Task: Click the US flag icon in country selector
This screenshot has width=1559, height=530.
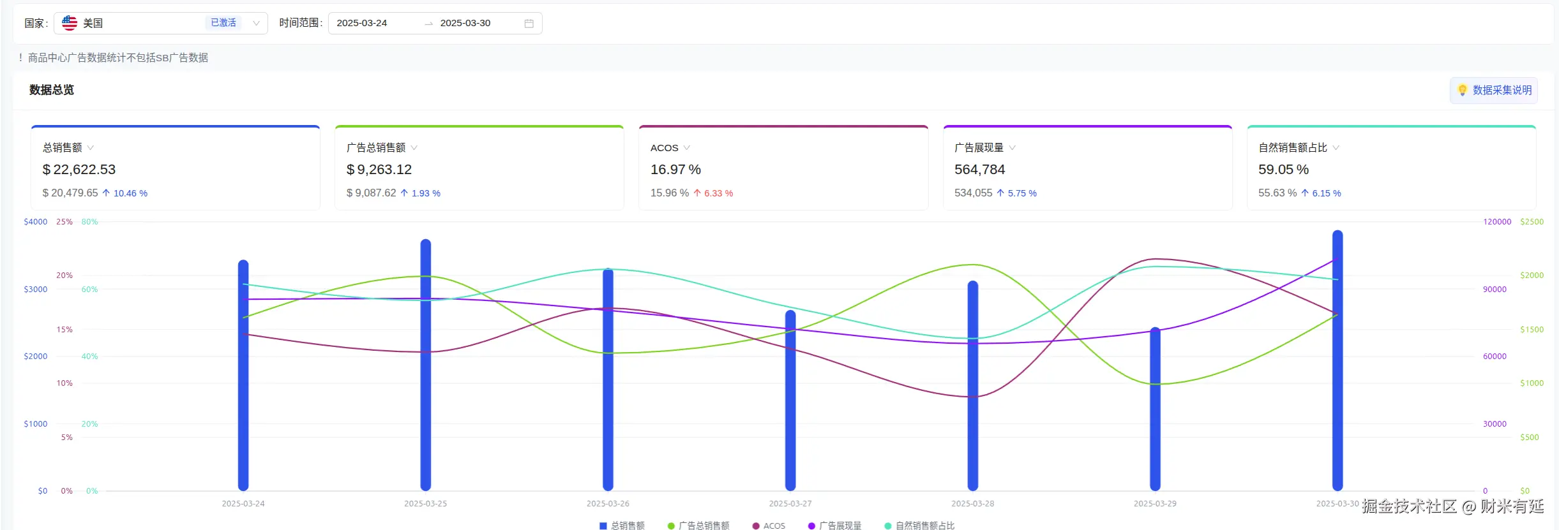Action: click(70, 23)
